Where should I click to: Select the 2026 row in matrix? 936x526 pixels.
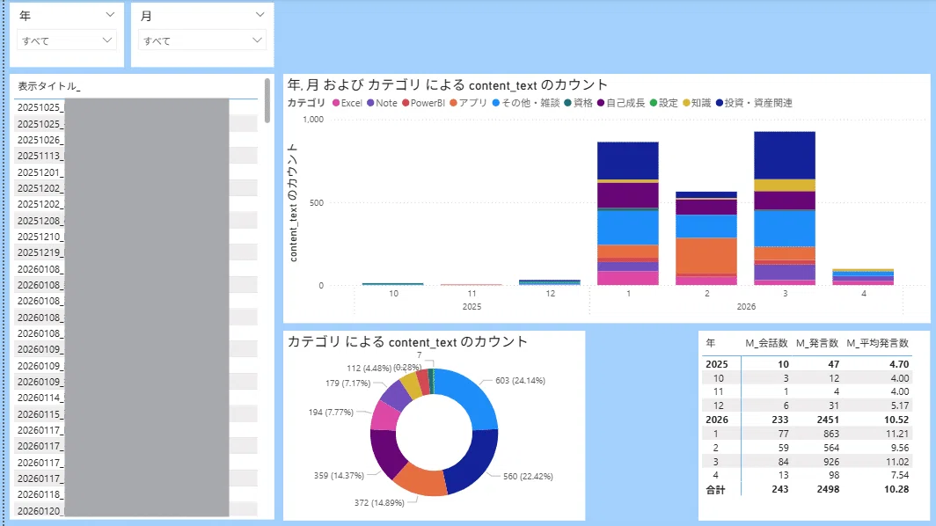pos(807,420)
